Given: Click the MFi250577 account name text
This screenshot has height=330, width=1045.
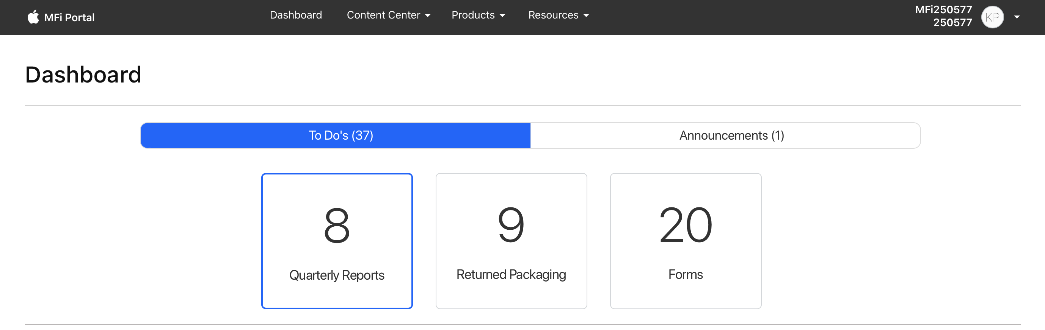Looking at the screenshot, I should point(943,9).
